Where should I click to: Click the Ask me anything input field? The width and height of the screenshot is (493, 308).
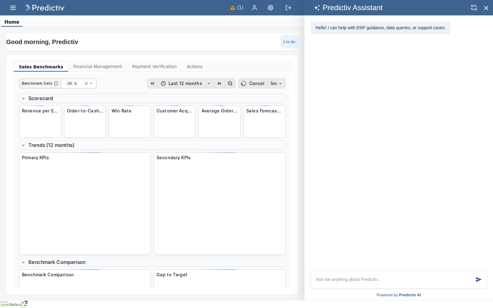[393, 279]
